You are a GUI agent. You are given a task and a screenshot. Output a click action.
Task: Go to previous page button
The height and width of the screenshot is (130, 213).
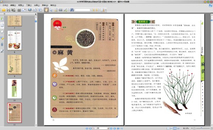[90, 128]
